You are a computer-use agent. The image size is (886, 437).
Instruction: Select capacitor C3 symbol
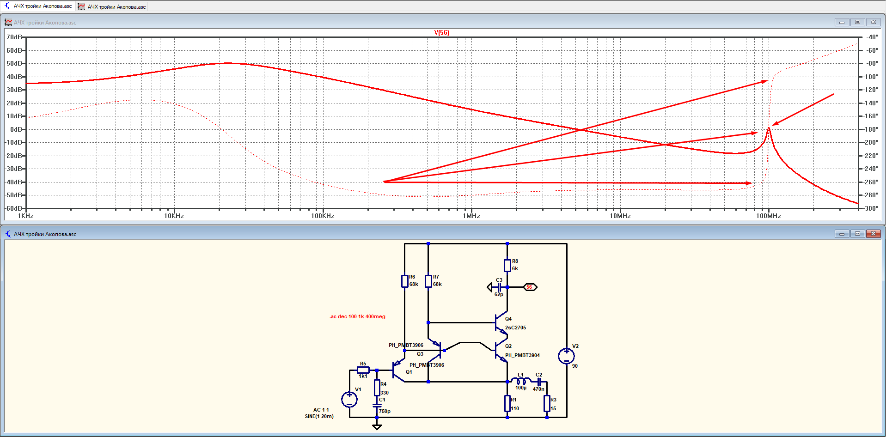click(x=499, y=287)
